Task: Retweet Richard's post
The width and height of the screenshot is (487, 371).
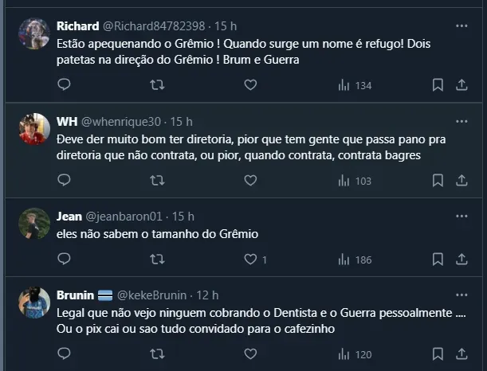Action: pos(158,84)
